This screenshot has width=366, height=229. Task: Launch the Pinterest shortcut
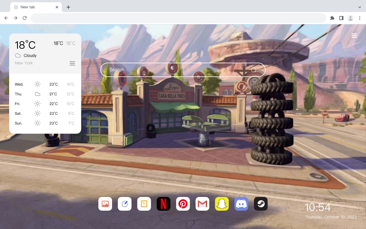[x=183, y=204]
